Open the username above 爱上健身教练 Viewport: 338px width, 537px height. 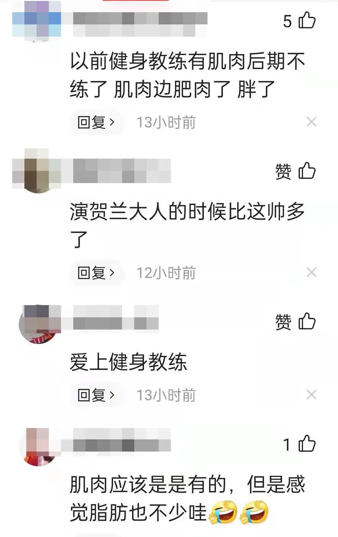pos(116,318)
